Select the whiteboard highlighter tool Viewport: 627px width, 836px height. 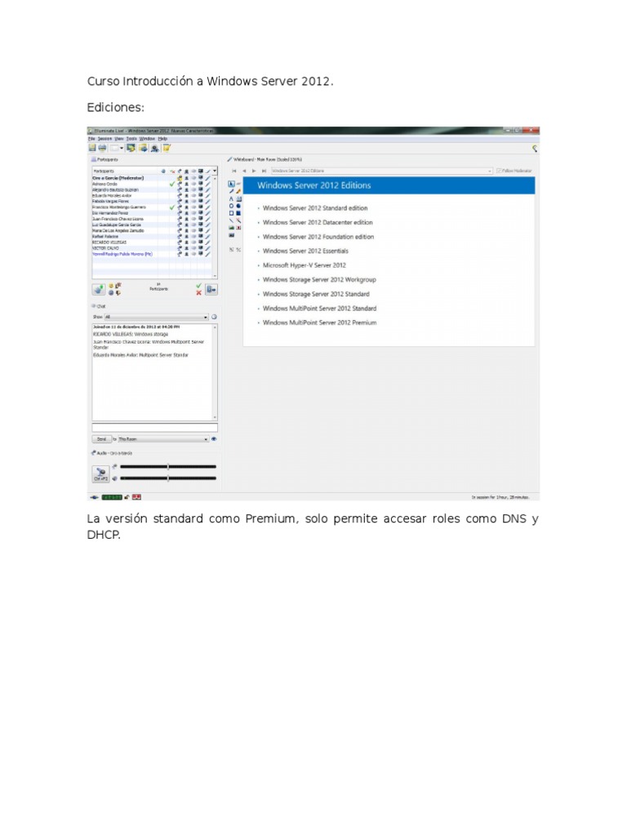point(238,191)
